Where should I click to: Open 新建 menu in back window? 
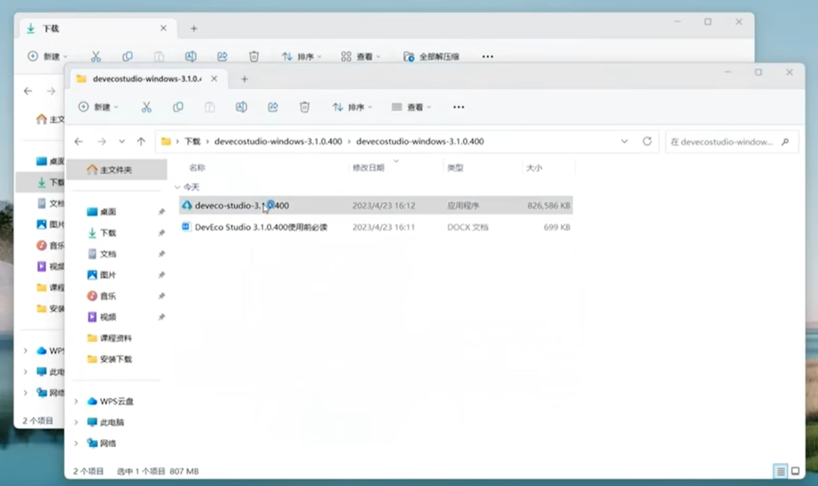[48, 56]
